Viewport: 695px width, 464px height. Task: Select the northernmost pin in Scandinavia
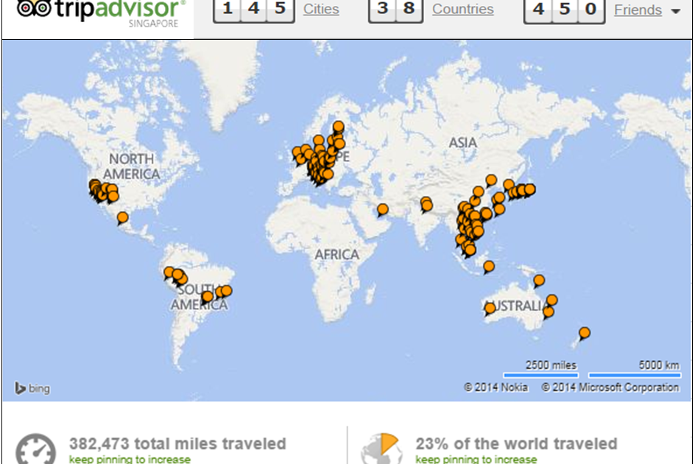338,127
